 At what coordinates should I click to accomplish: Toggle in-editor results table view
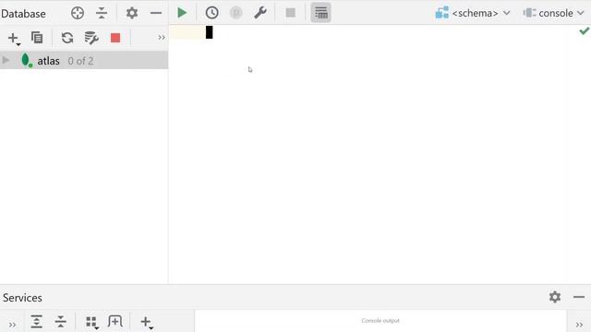coord(320,13)
